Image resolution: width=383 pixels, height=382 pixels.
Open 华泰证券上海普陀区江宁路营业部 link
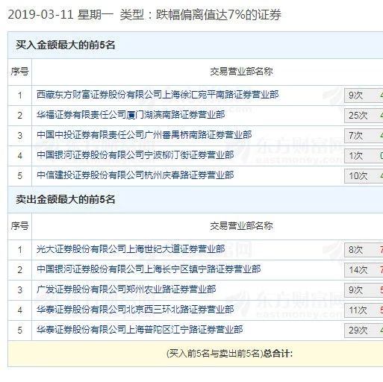click(x=140, y=330)
